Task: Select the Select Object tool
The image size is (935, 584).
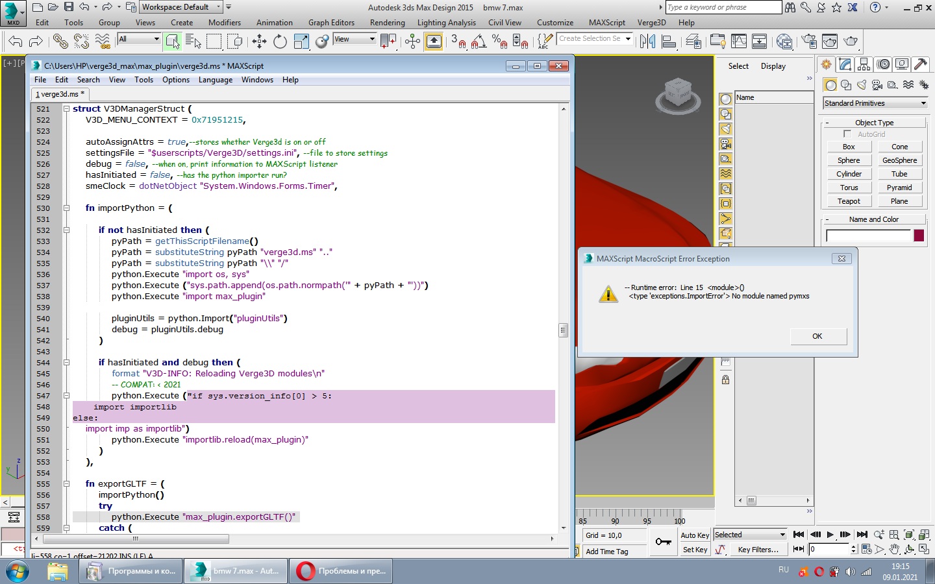Action: pos(172,42)
